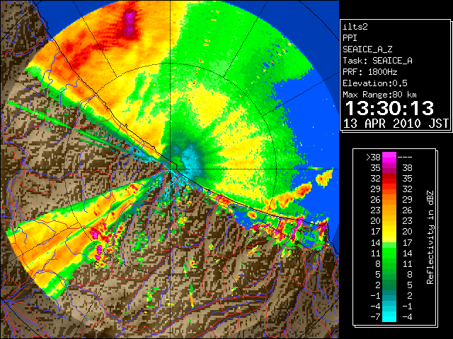The image size is (453, 339).
Task: Click the purple high-reflectivity core at top of radar
Action: [x=130, y=23]
